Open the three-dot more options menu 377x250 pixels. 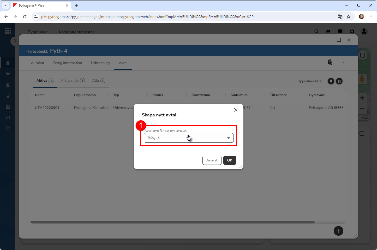[x=344, y=63]
